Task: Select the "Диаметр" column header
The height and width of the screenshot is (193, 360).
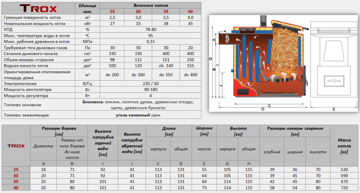Action: 43,146
